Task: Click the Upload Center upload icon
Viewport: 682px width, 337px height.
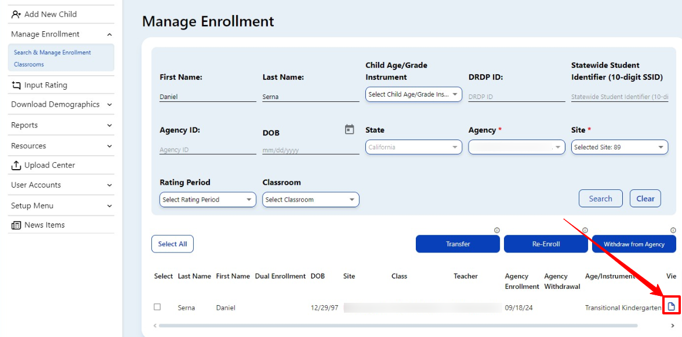Action: 16,165
